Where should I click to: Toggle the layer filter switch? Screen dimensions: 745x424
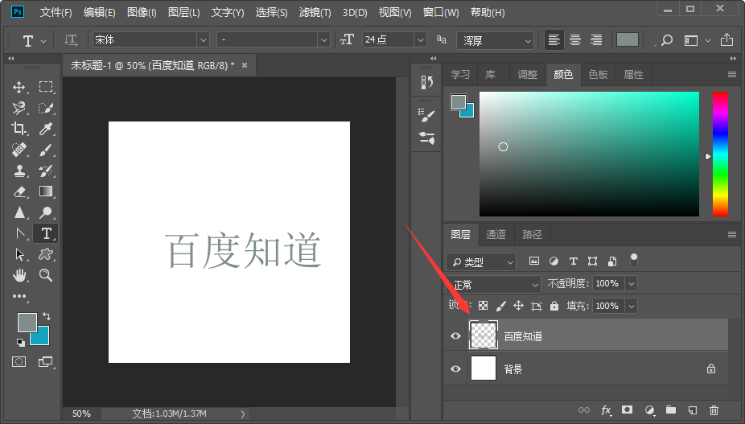click(634, 261)
